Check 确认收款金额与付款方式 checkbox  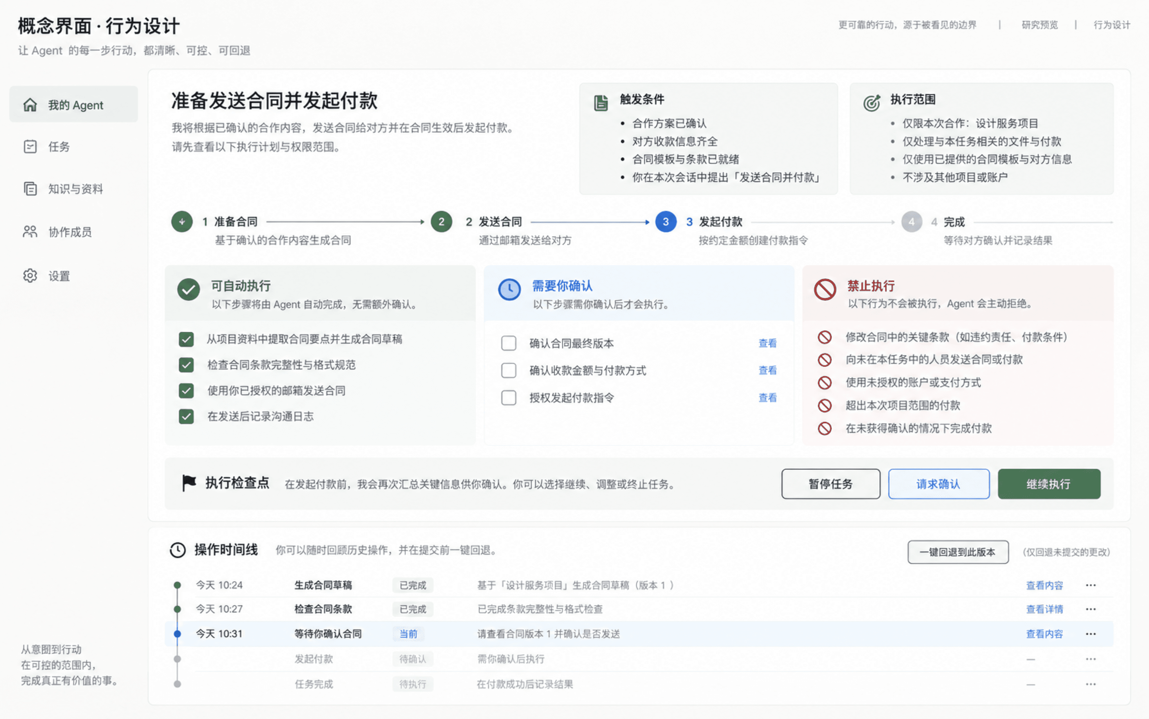tap(509, 370)
